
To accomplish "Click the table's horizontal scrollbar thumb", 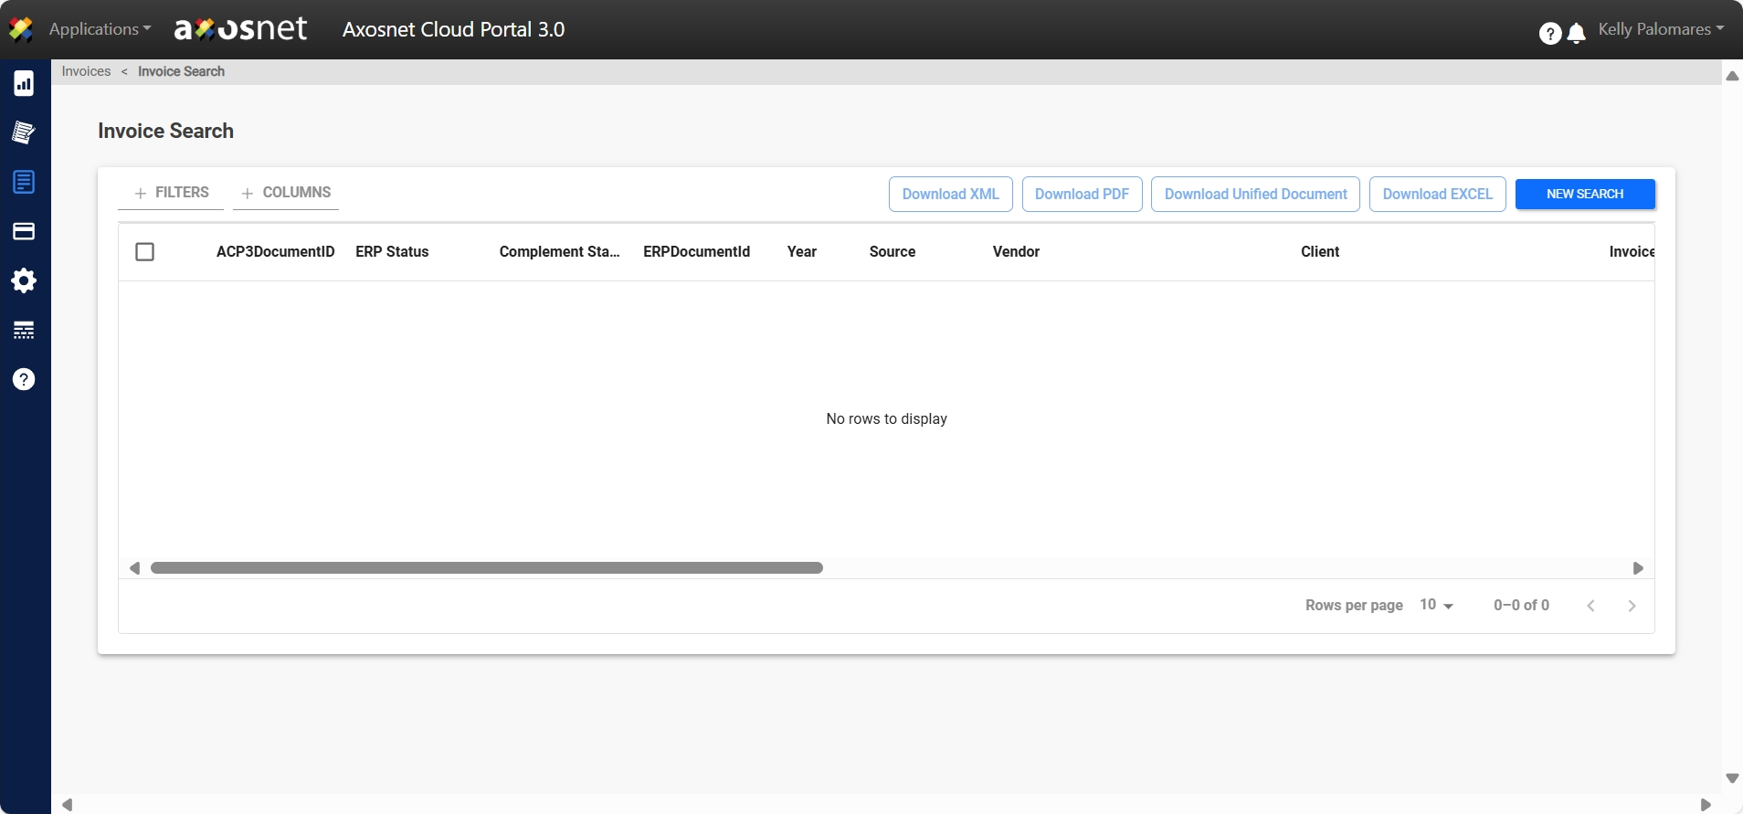I will pyautogui.click(x=486, y=568).
